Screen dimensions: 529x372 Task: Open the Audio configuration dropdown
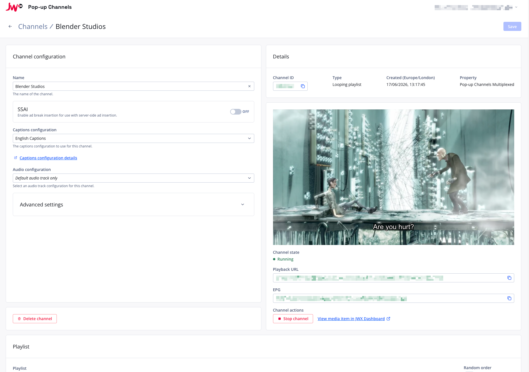(134, 178)
